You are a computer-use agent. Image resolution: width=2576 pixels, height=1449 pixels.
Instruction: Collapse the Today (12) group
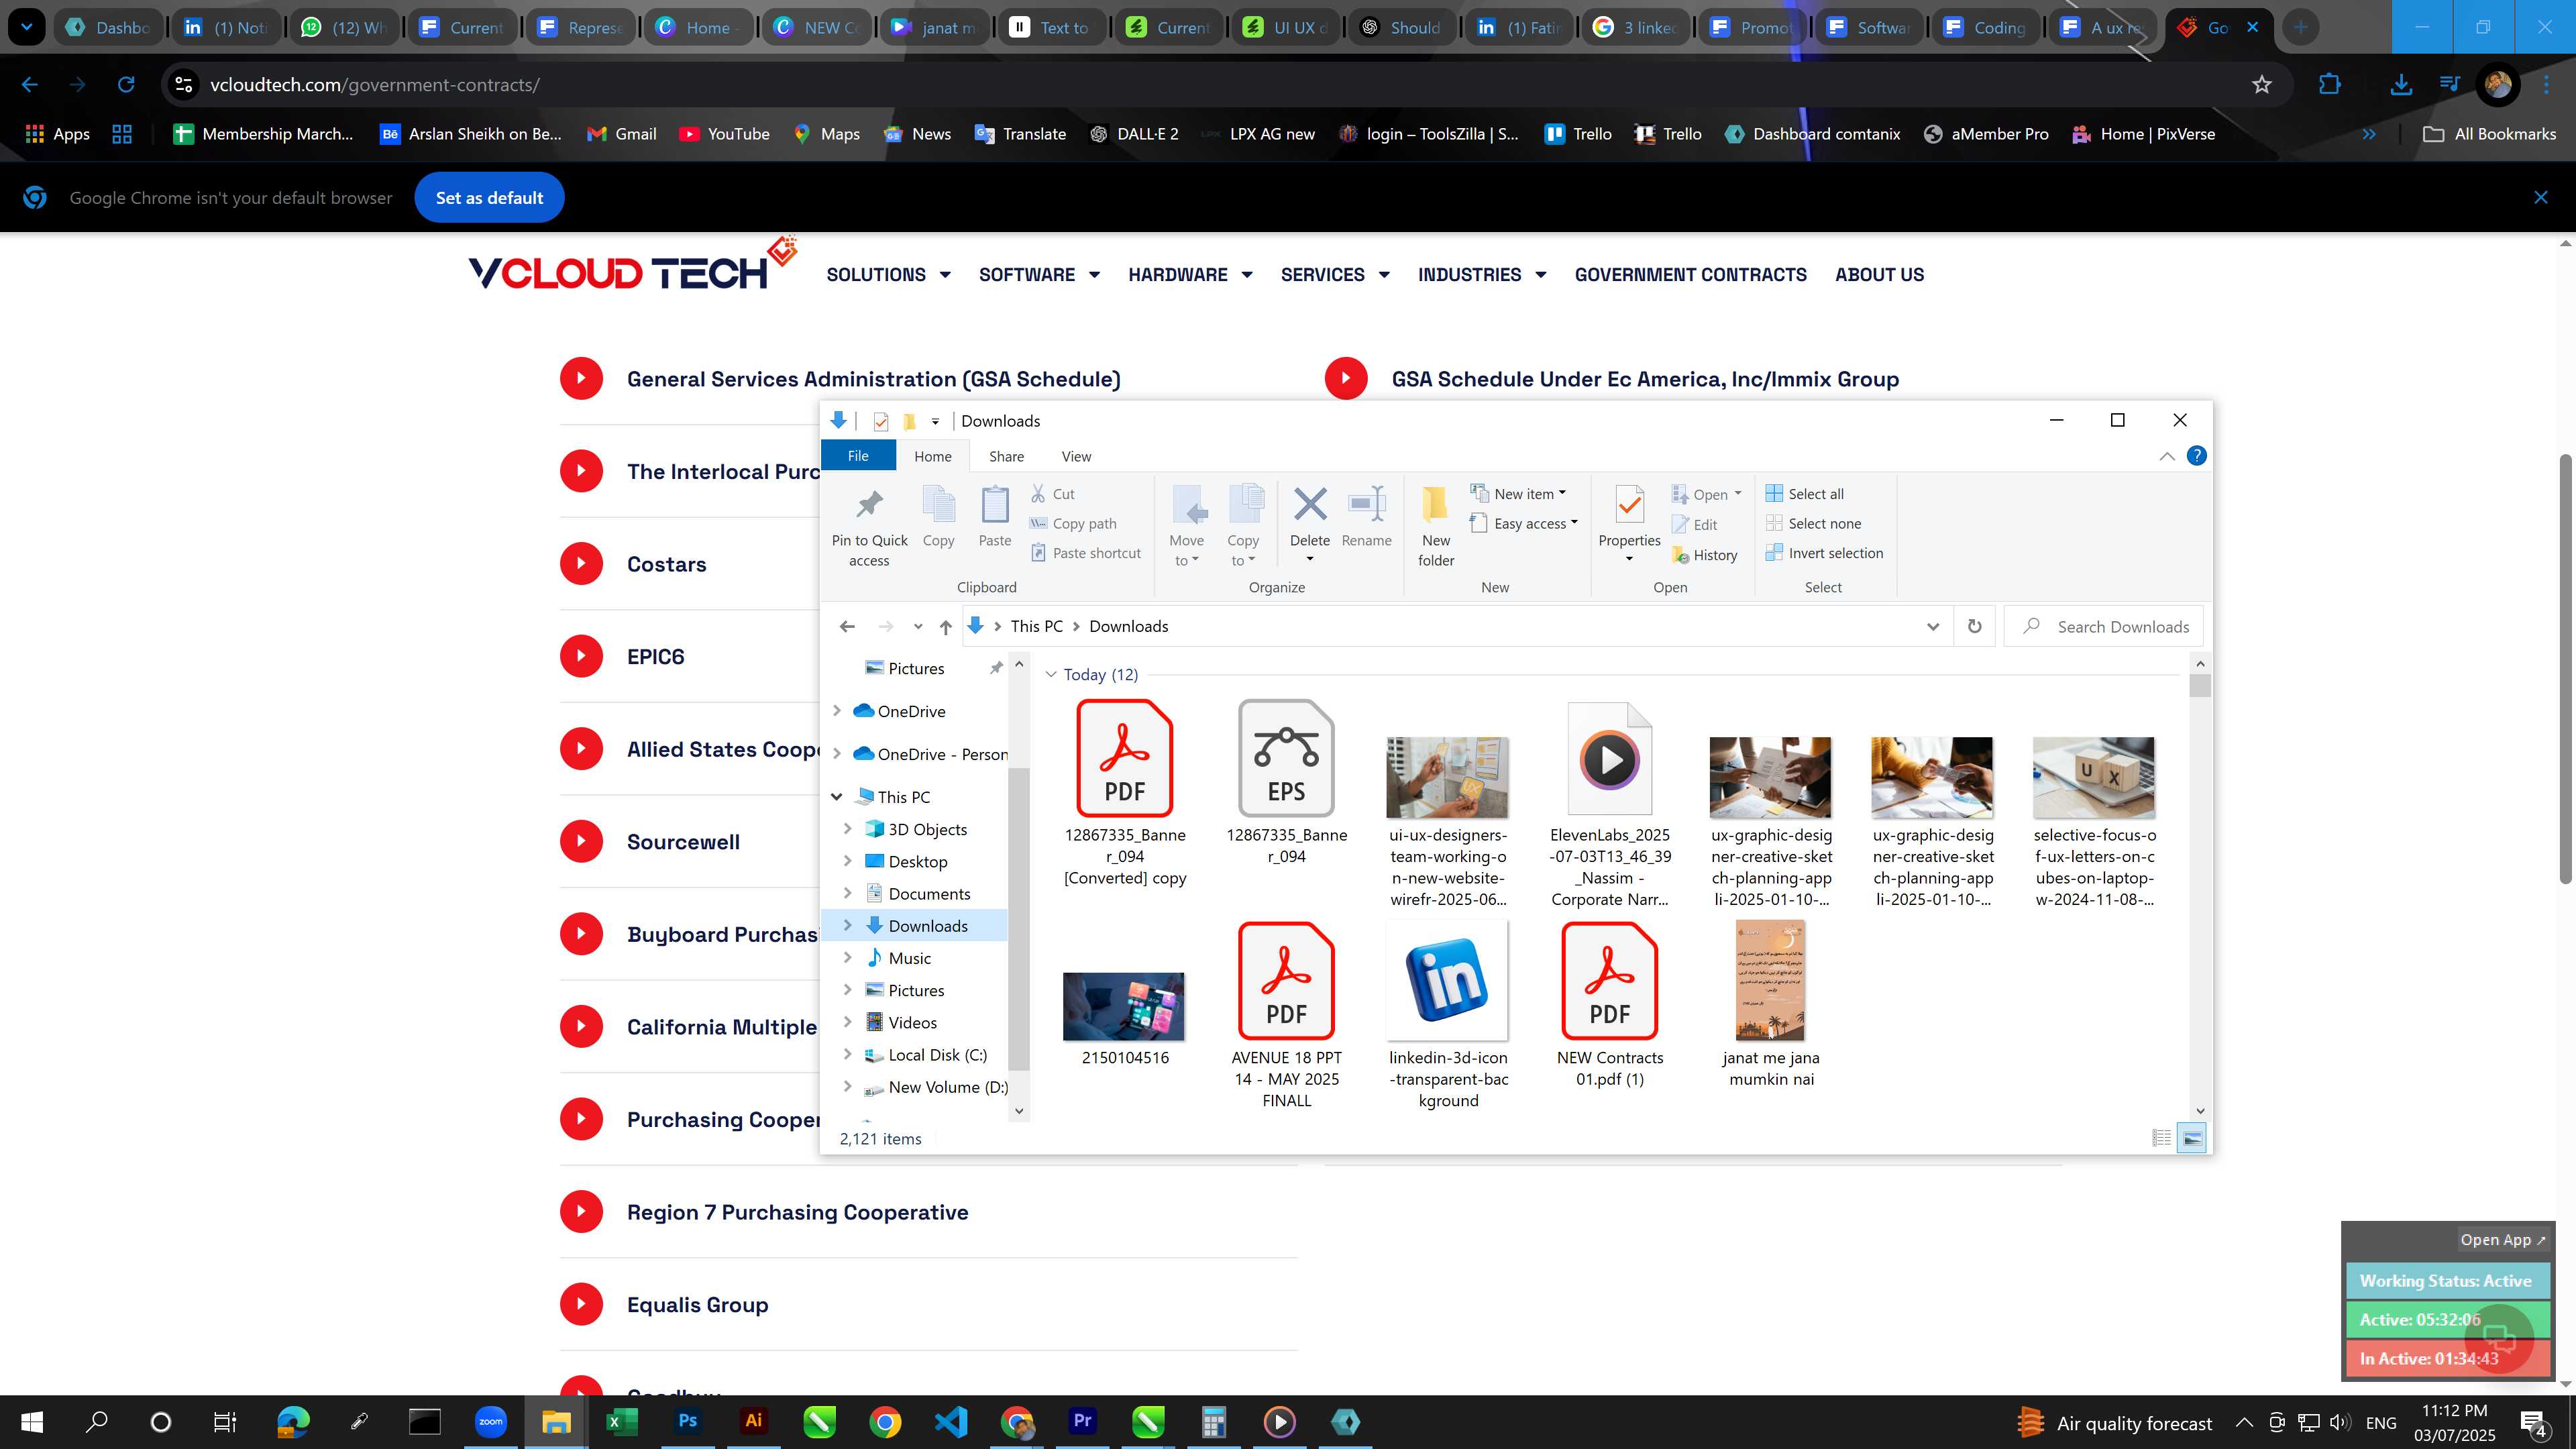(x=1051, y=675)
